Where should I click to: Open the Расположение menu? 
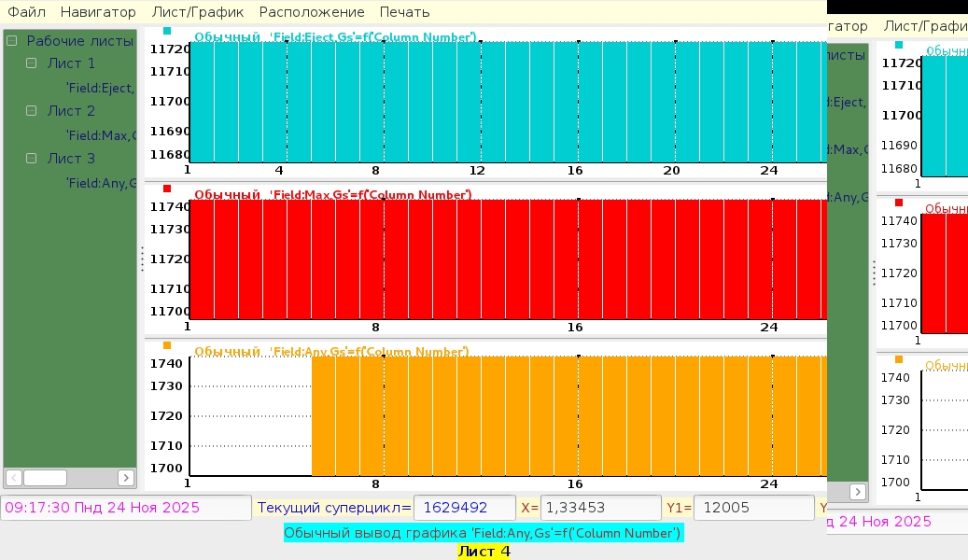(312, 12)
